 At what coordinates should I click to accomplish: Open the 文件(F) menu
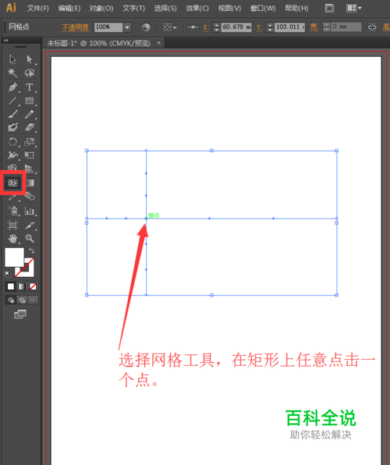[x=38, y=8]
